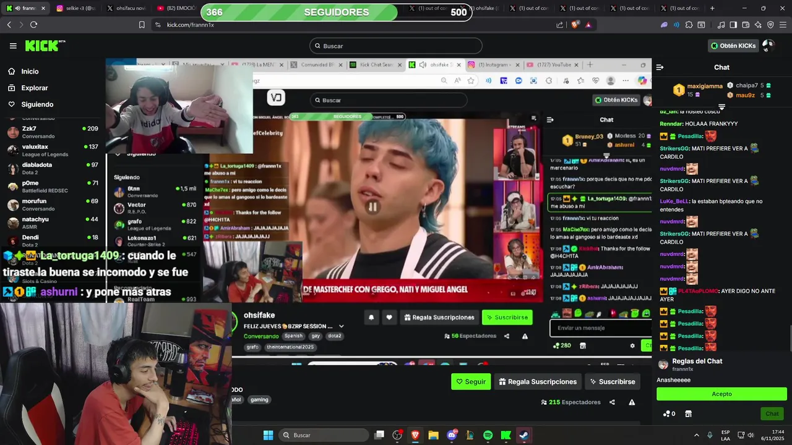Open the media playlist music icon
792x445 pixels.
click(x=721, y=25)
